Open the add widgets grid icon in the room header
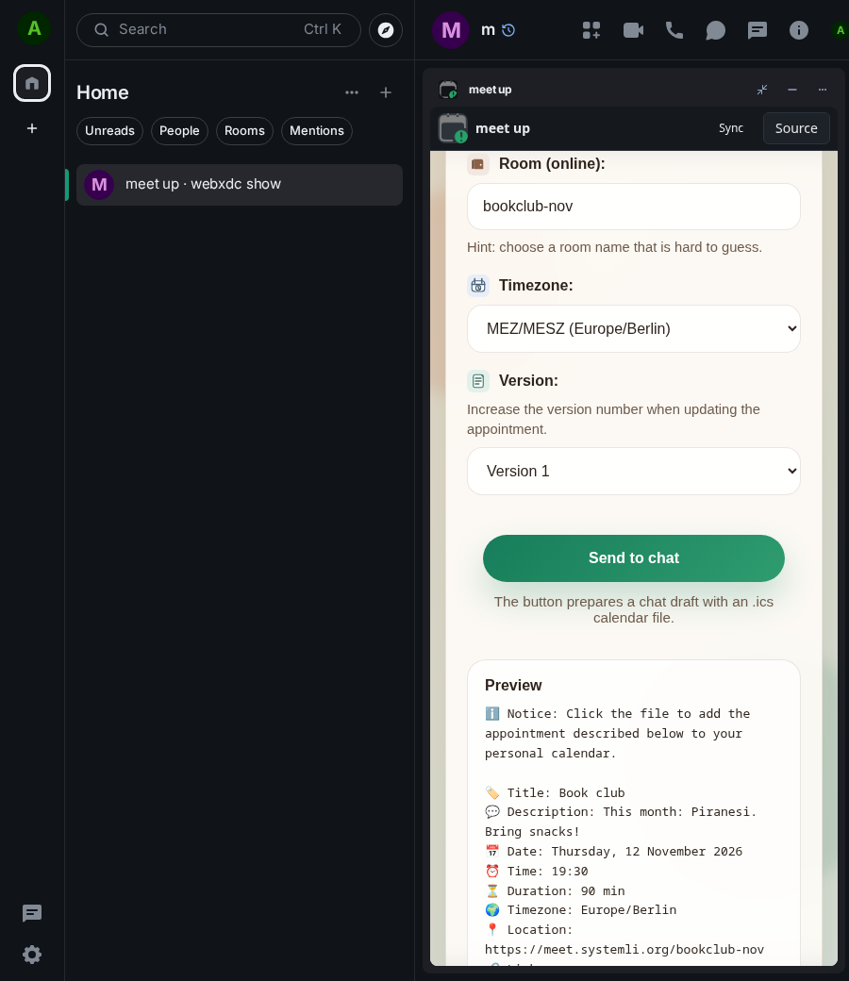The height and width of the screenshot is (981, 849). (591, 30)
